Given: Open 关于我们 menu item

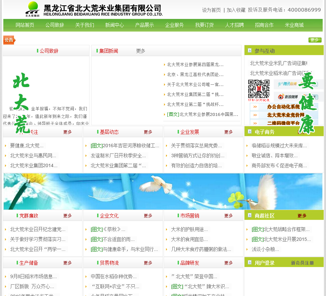Looking at the screenshot, I should (84, 25).
